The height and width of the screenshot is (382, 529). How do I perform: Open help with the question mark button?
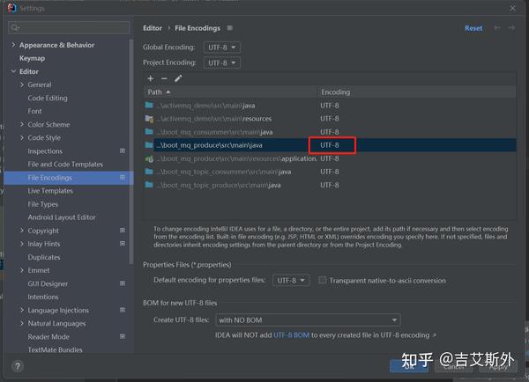point(18,366)
